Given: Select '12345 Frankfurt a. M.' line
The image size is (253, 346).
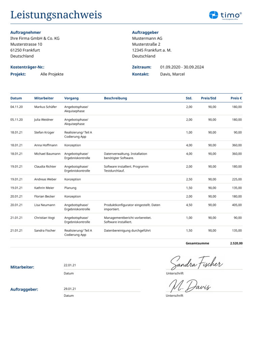Looking at the screenshot, I should [x=151, y=50].
